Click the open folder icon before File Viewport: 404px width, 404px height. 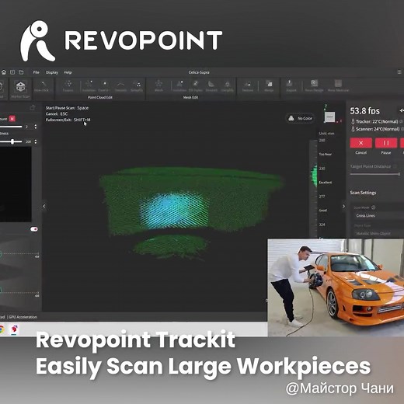click(x=21, y=72)
